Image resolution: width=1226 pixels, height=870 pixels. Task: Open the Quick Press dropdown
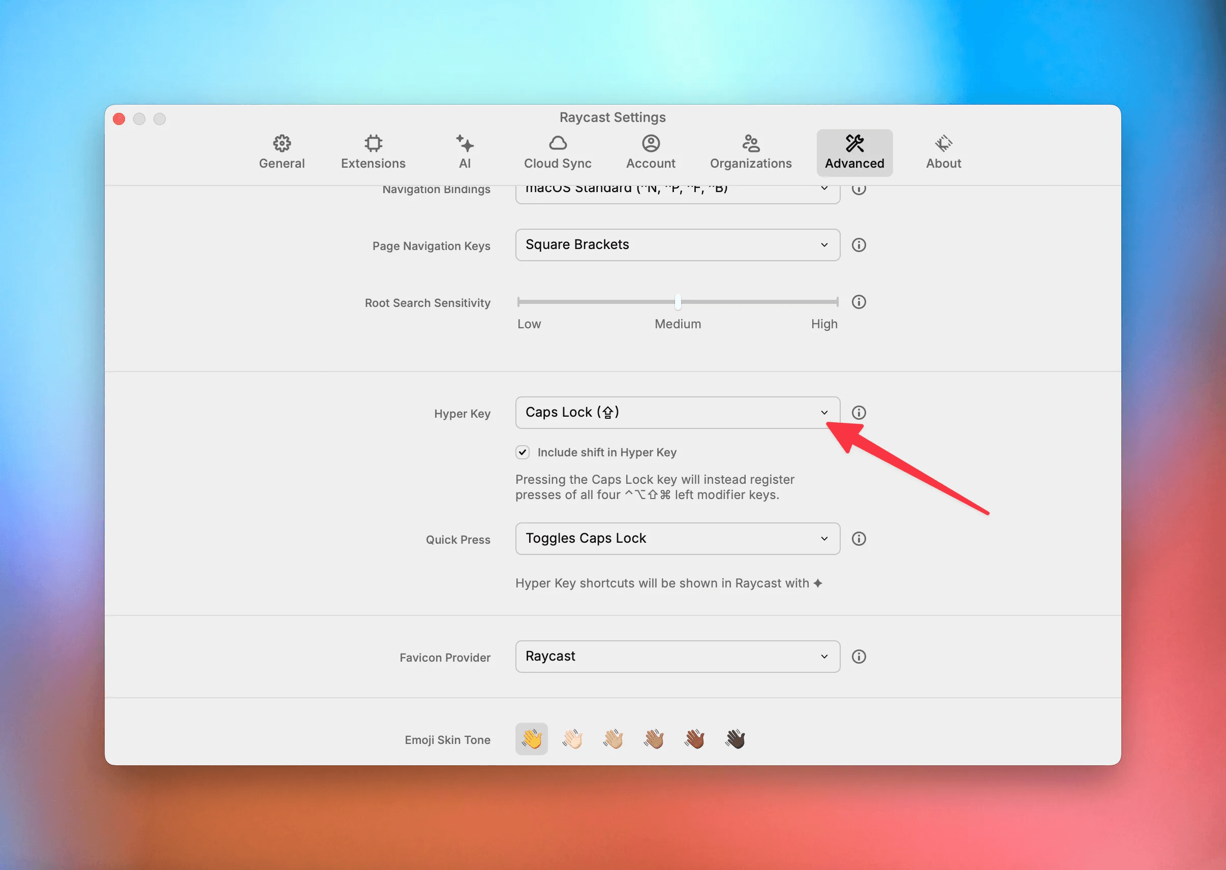(x=678, y=538)
